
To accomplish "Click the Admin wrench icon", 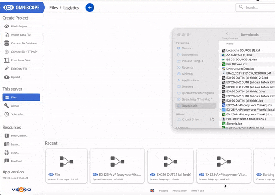I will pos(7,106).
